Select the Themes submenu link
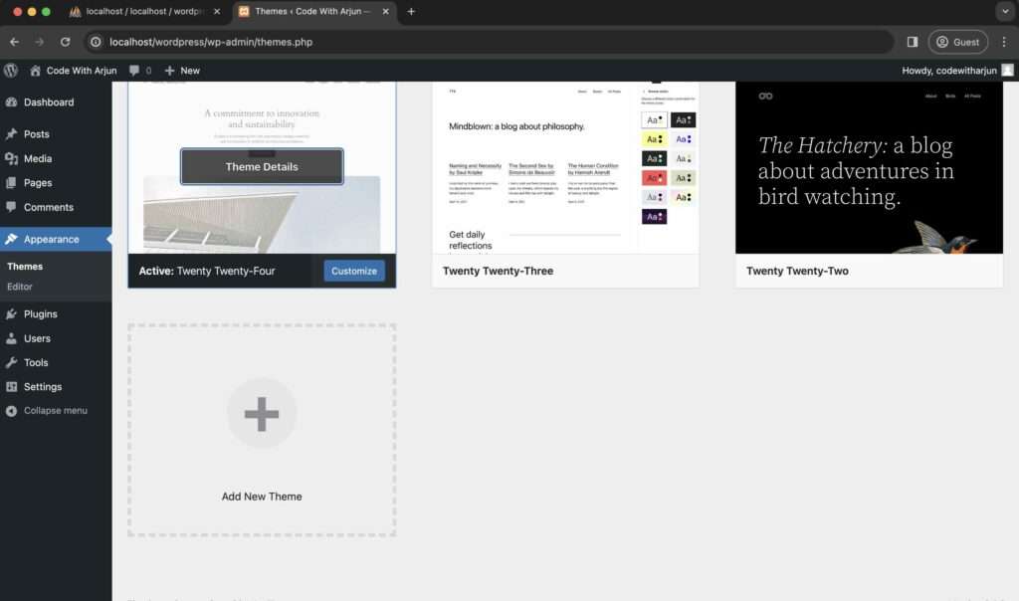 [25, 267]
